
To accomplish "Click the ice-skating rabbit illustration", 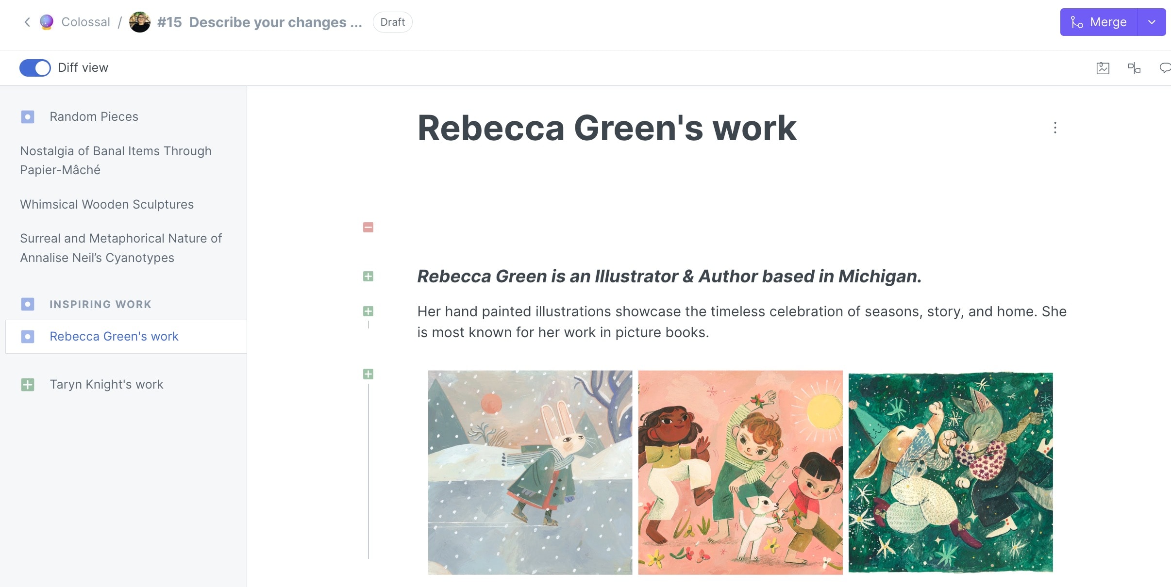I will [x=530, y=473].
